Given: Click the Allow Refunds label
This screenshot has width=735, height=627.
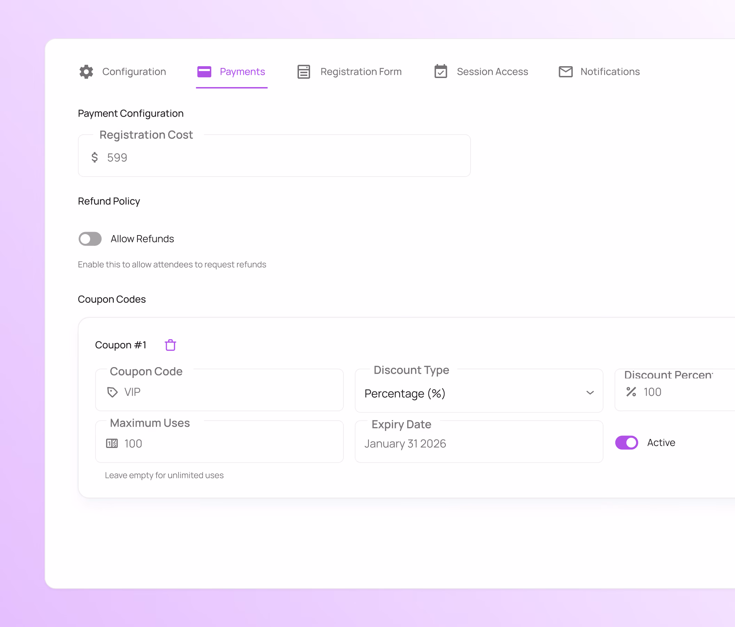Looking at the screenshot, I should click(142, 239).
